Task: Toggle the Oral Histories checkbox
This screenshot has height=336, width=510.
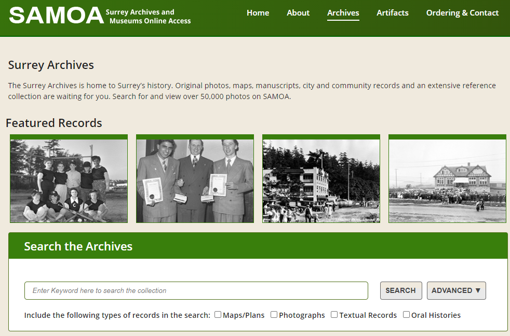Action: [x=407, y=315]
